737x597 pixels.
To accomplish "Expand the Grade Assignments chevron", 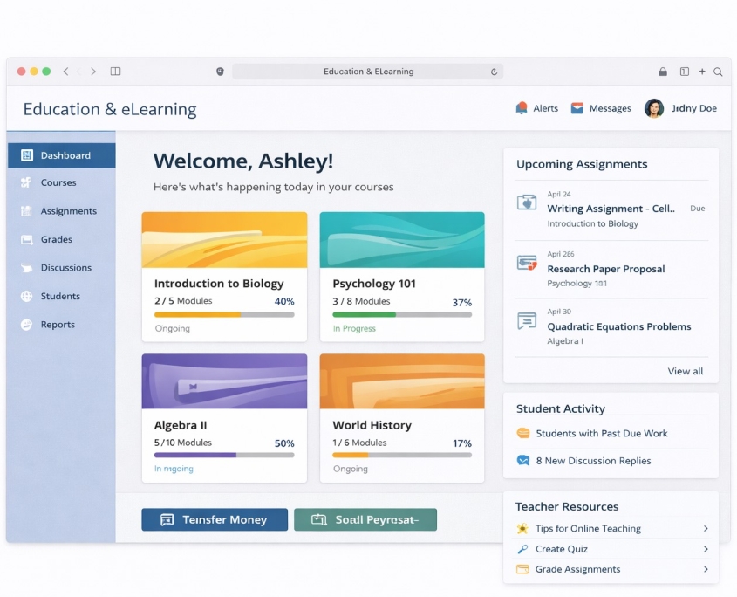I will [x=706, y=569].
